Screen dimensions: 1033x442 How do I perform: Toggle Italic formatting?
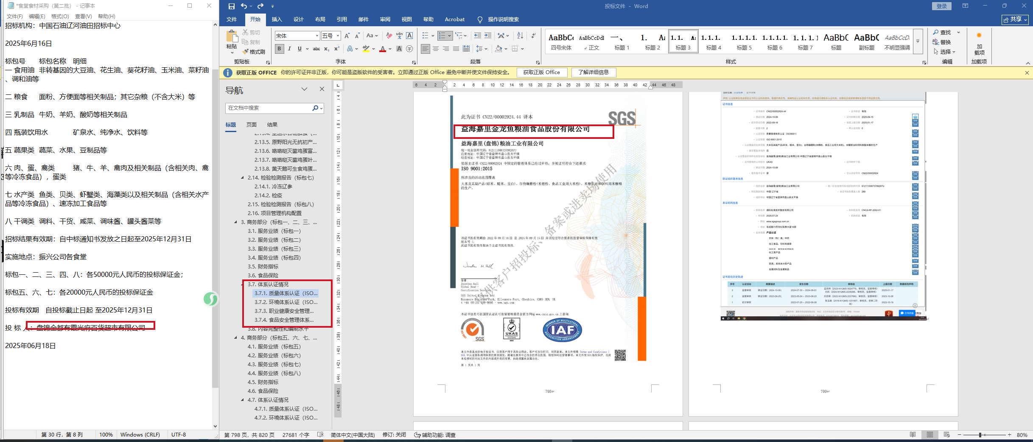pyautogui.click(x=289, y=49)
